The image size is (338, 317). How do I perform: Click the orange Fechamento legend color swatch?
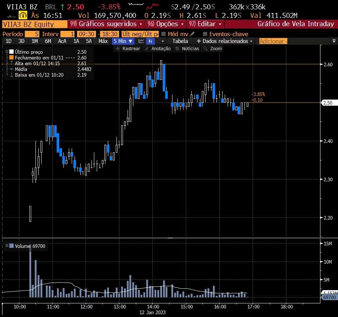[11, 57]
